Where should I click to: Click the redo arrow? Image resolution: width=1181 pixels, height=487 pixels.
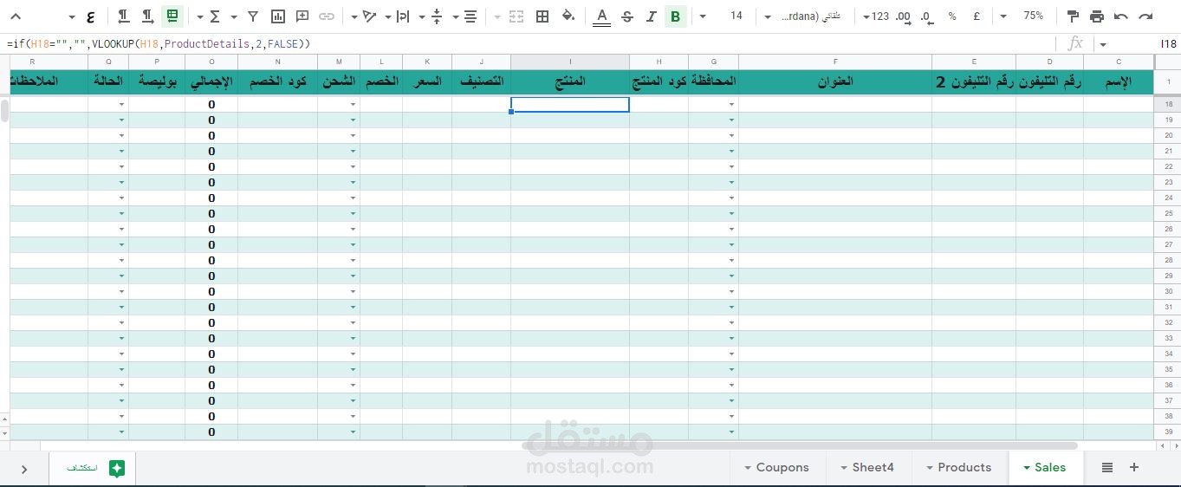1145,16
